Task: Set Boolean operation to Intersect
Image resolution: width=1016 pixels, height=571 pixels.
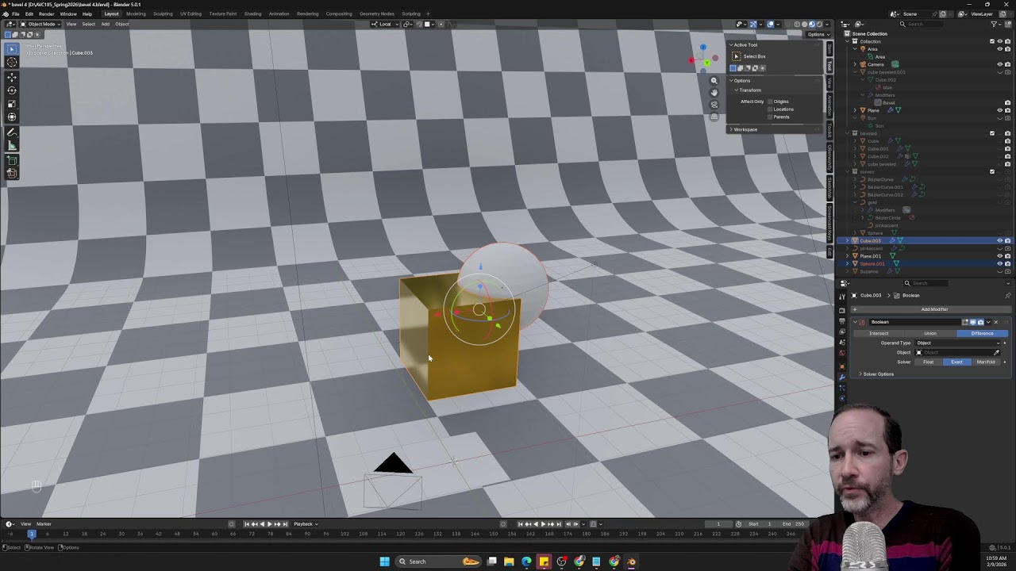Action: (879, 333)
